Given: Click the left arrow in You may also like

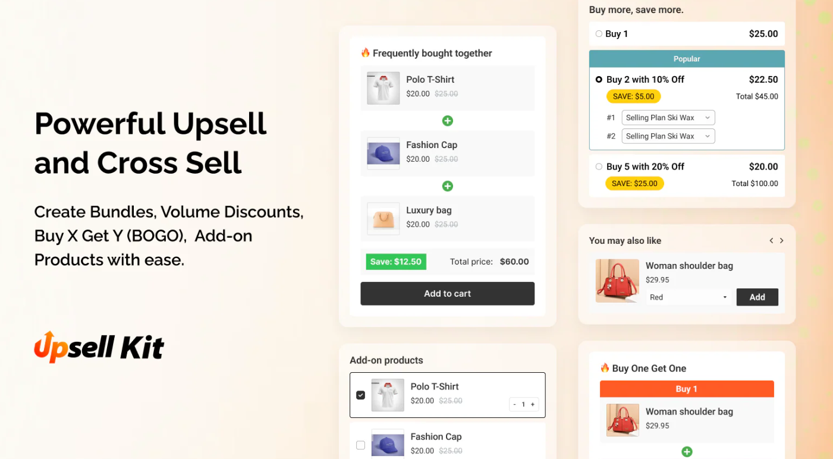Looking at the screenshot, I should click(x=771, y=240).
